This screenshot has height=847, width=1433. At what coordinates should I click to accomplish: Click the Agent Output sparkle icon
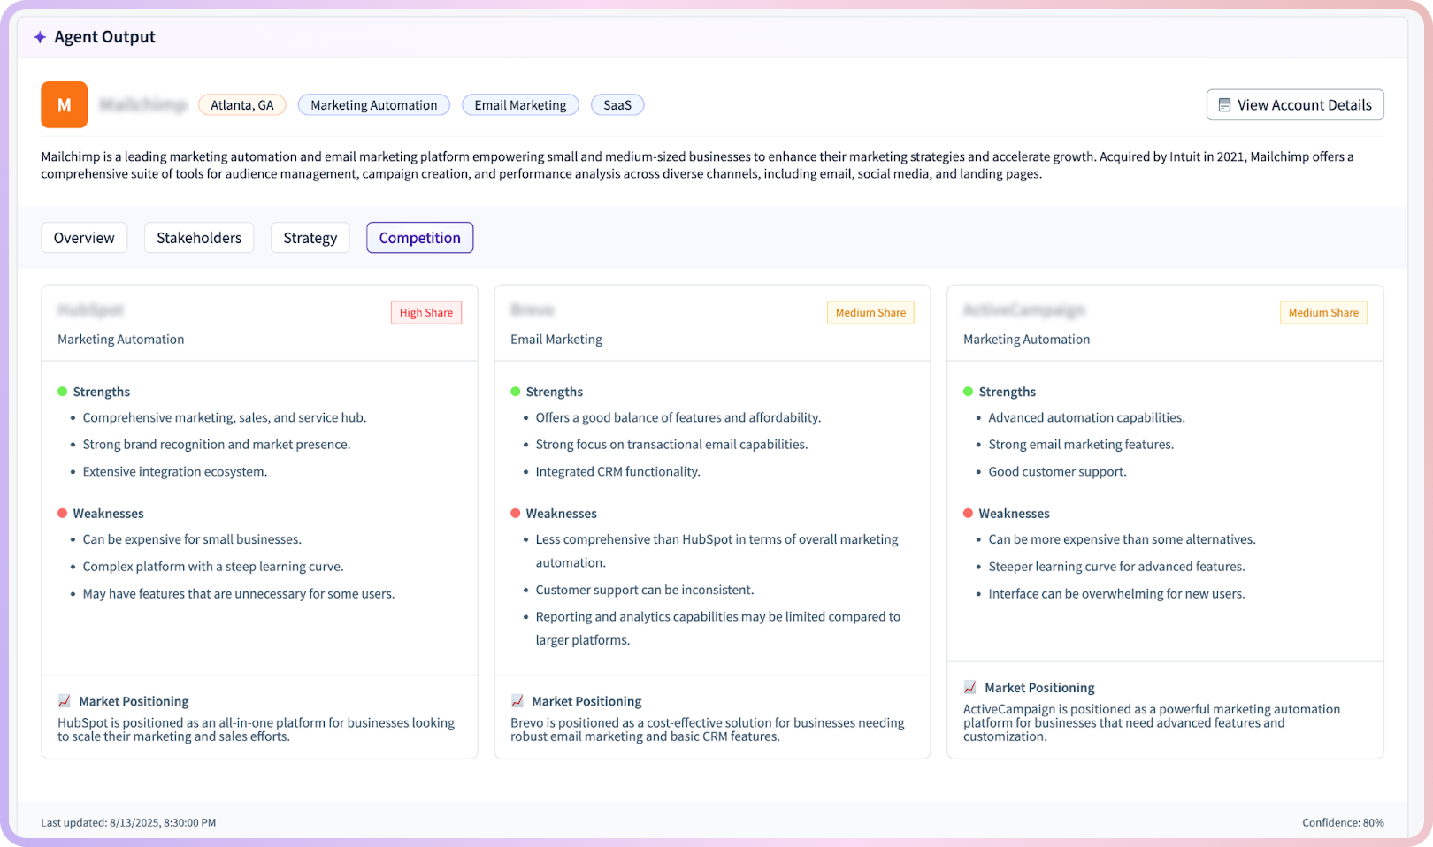pos(40,37)
